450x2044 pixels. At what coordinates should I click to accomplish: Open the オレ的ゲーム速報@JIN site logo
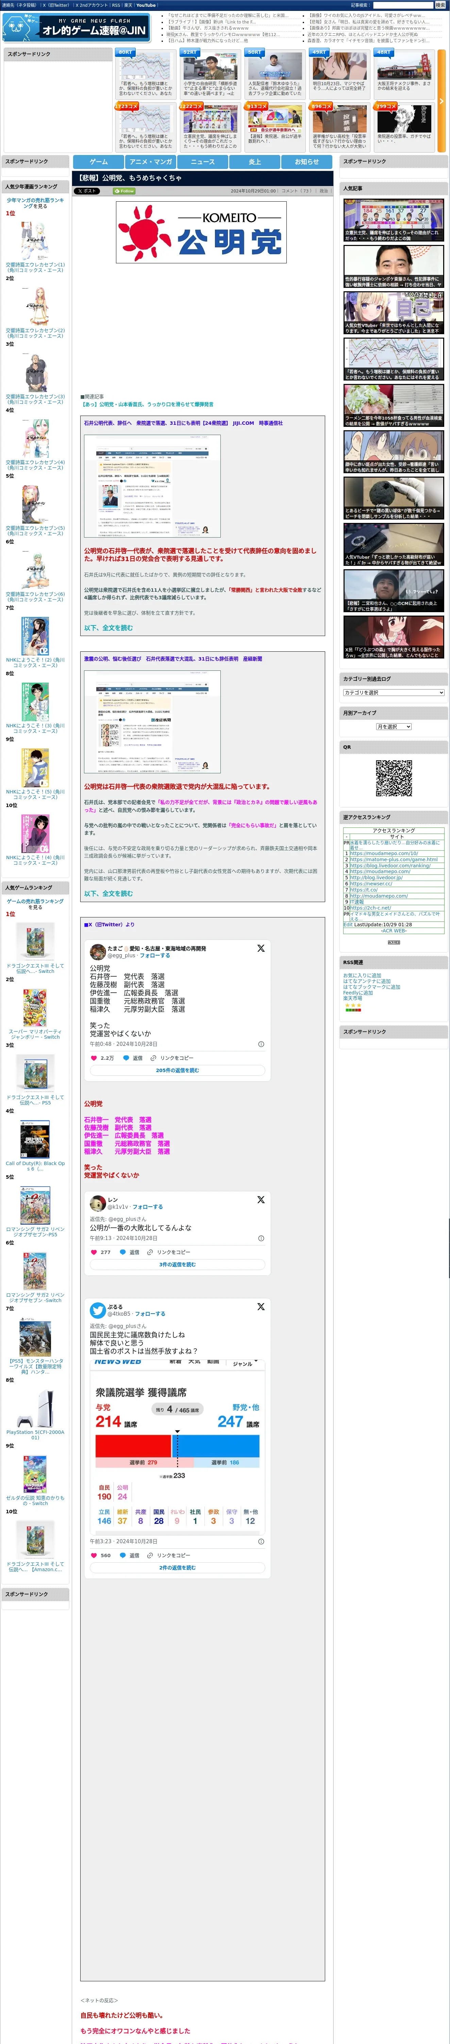click(x=76, y=28)
